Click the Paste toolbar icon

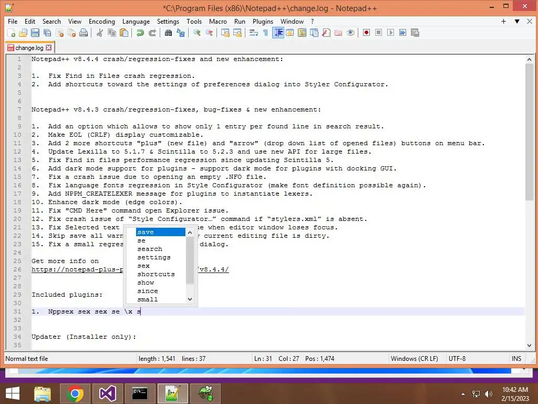click(x=124, y=33)
